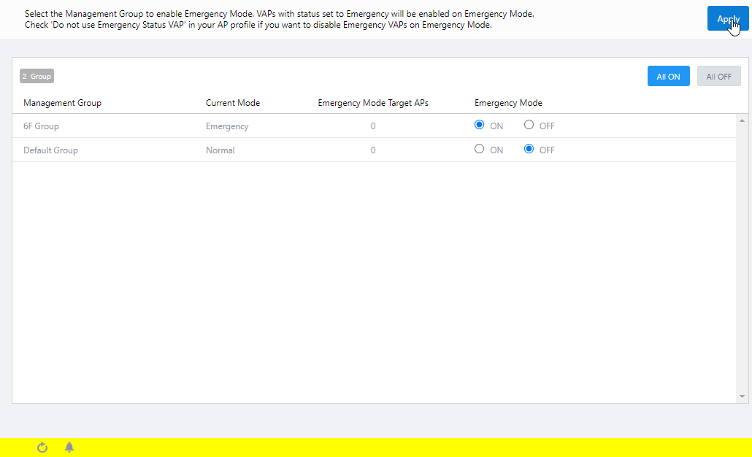Click the Management Group column header
Viewport: 752px width, 457px height.
coord(62,103)
